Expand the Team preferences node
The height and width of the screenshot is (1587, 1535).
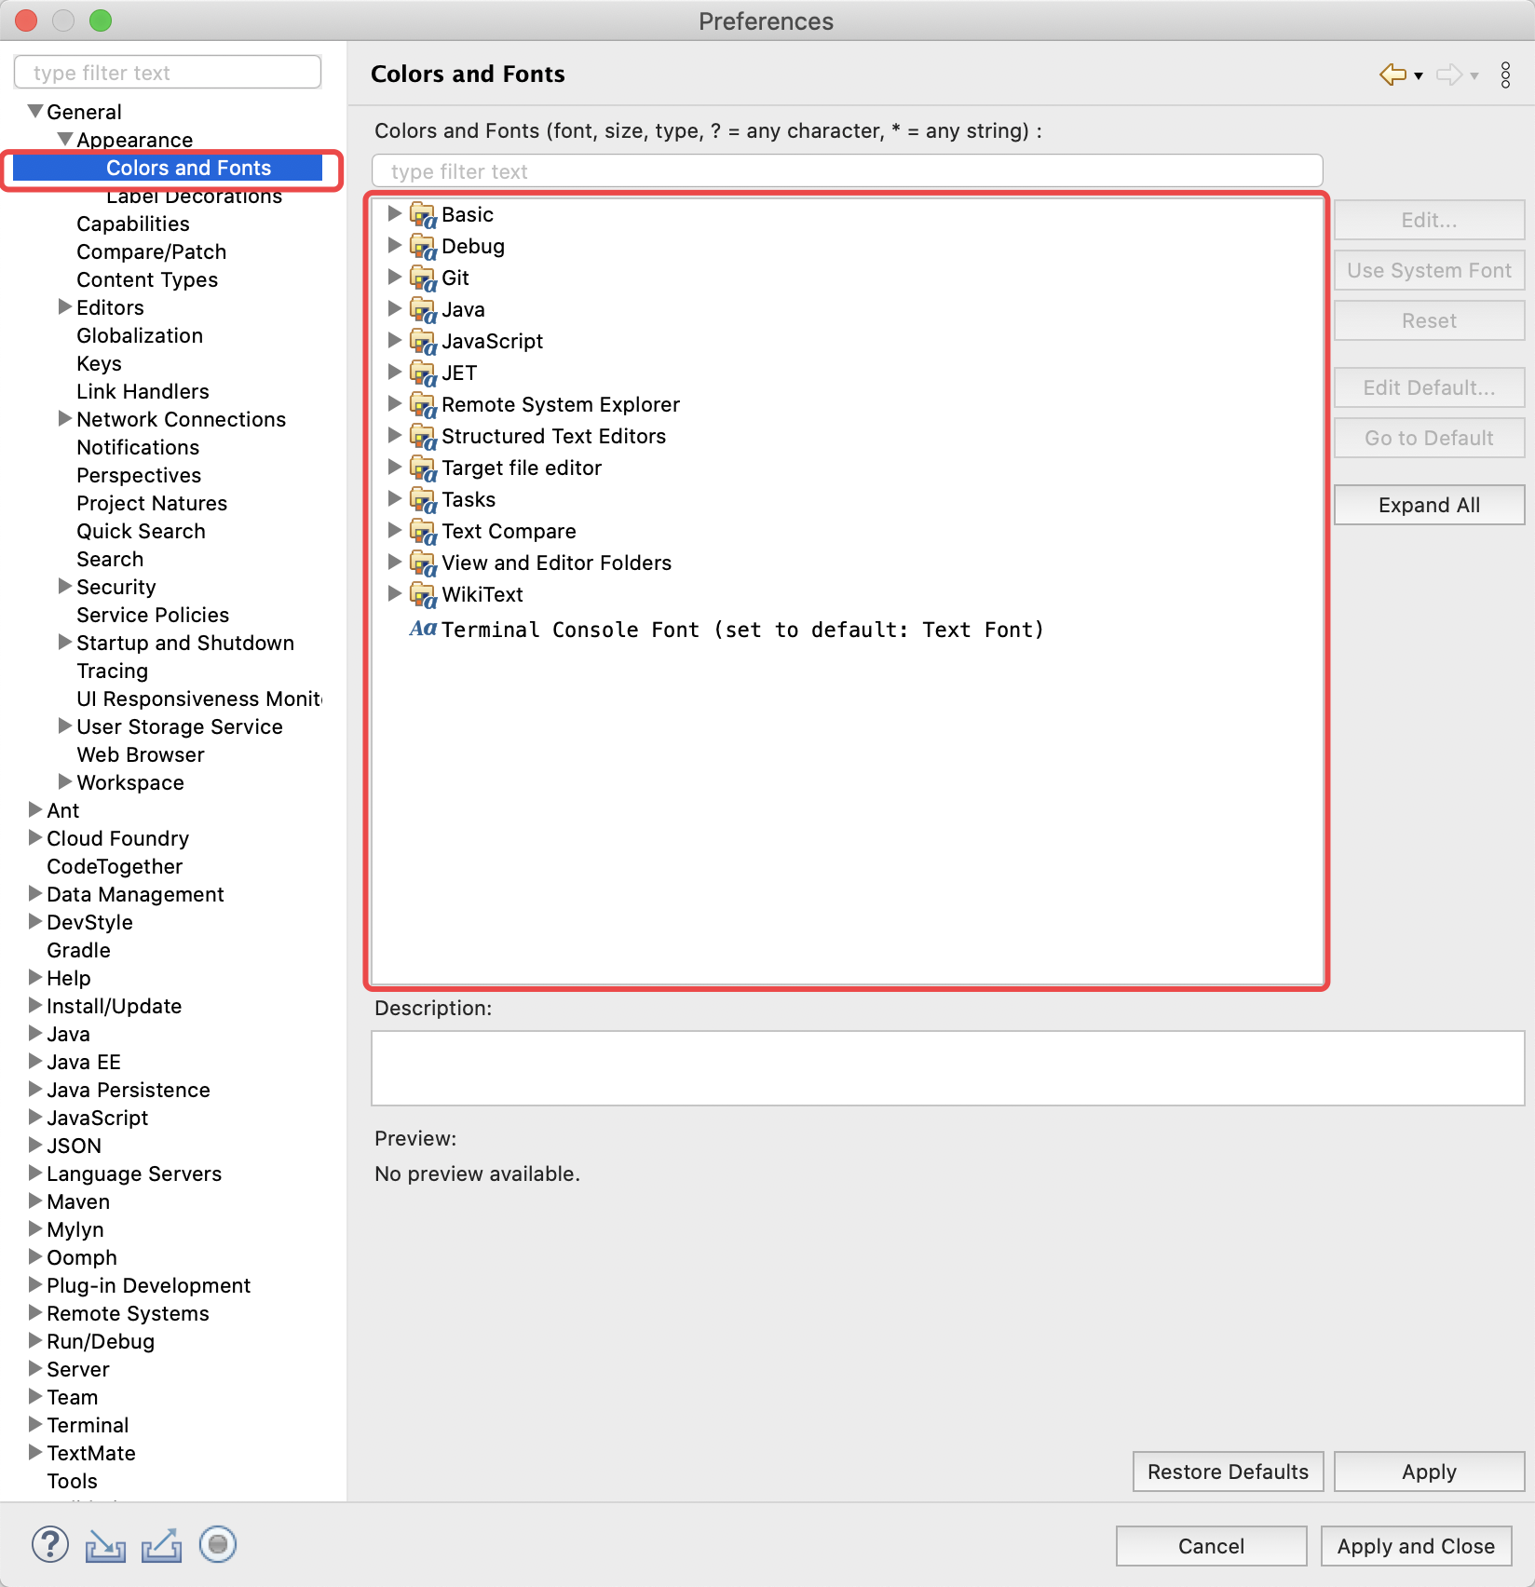[x=35, y=1396]
